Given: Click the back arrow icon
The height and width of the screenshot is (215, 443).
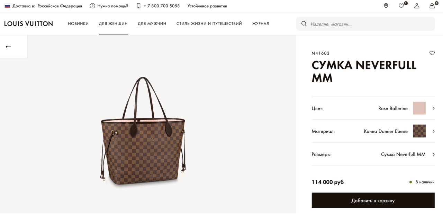Looking at the screenshot, I should [x=8, y=47].
